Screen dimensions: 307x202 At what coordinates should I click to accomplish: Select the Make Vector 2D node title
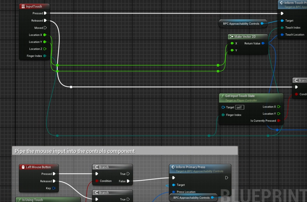click(245, 37)
